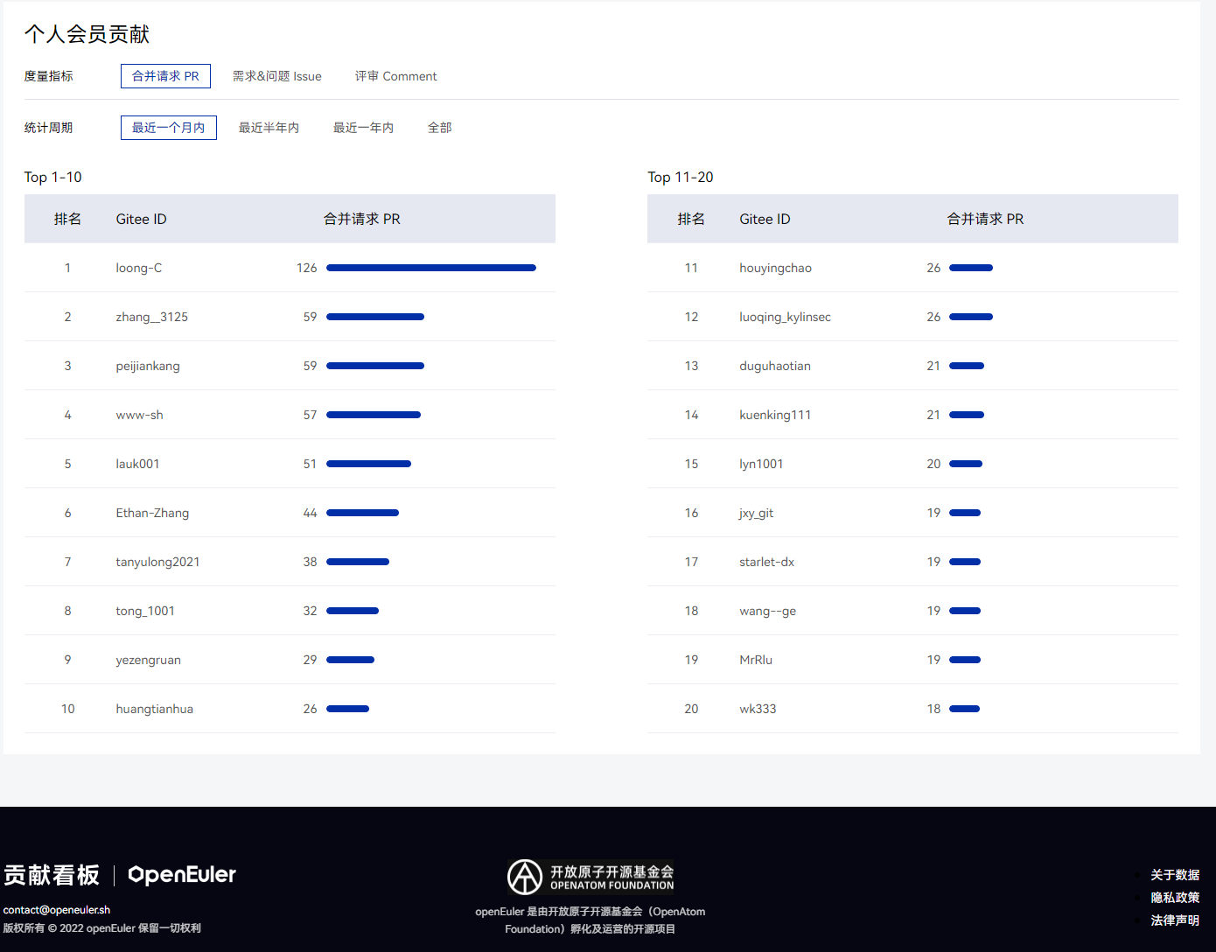Switch to 评审 Comment metric

point(395,76)
